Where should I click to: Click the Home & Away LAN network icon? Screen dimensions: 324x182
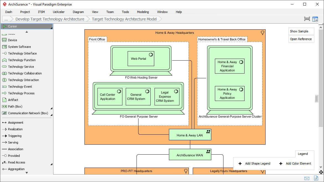[x=208, y=132]
